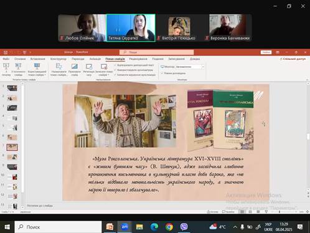
Task: Switch to the Анімація ribbon tab
Action: click(x=95, y=59)
